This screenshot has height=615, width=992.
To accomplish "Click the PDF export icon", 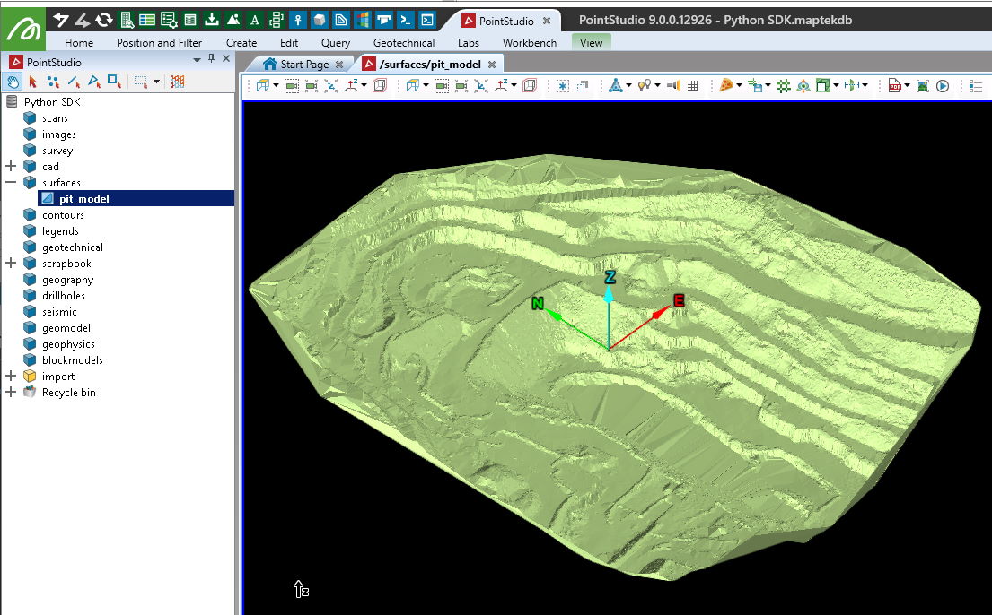I will (895, 86).
